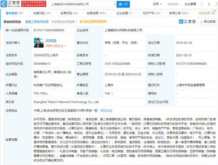Open the 企业套餐 link
Viewport: 218px width, 165px height.
coord(190,4)
